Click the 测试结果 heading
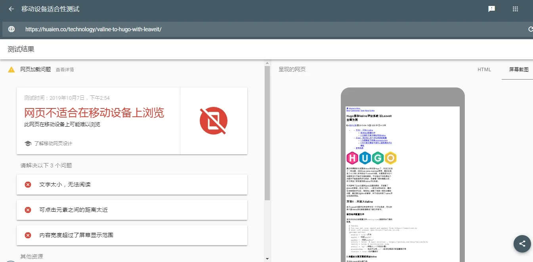Viewport: 533px width, 262px height. [21, 49]
